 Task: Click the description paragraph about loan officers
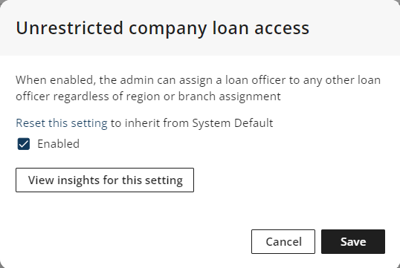pos(199,88)
